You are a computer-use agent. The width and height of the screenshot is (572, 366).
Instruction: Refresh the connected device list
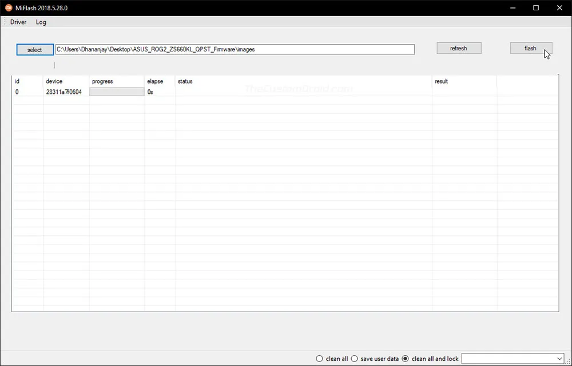tap(459, 49)
